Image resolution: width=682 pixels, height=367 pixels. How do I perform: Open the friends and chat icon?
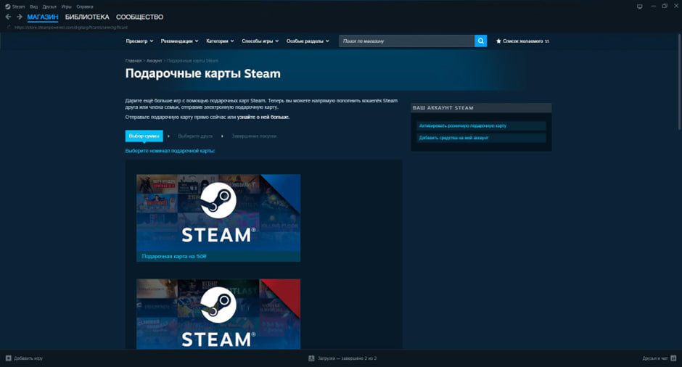673,358
